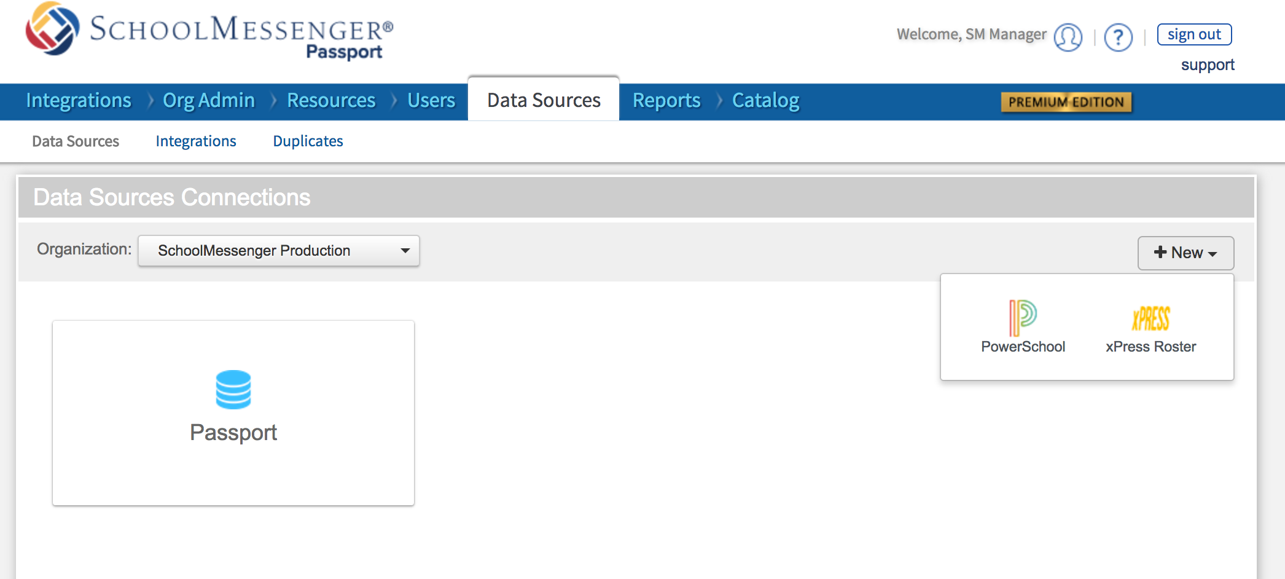1285x579 pixels.
Task: Open the help question mark icon
Action: tap(1119, 37)
